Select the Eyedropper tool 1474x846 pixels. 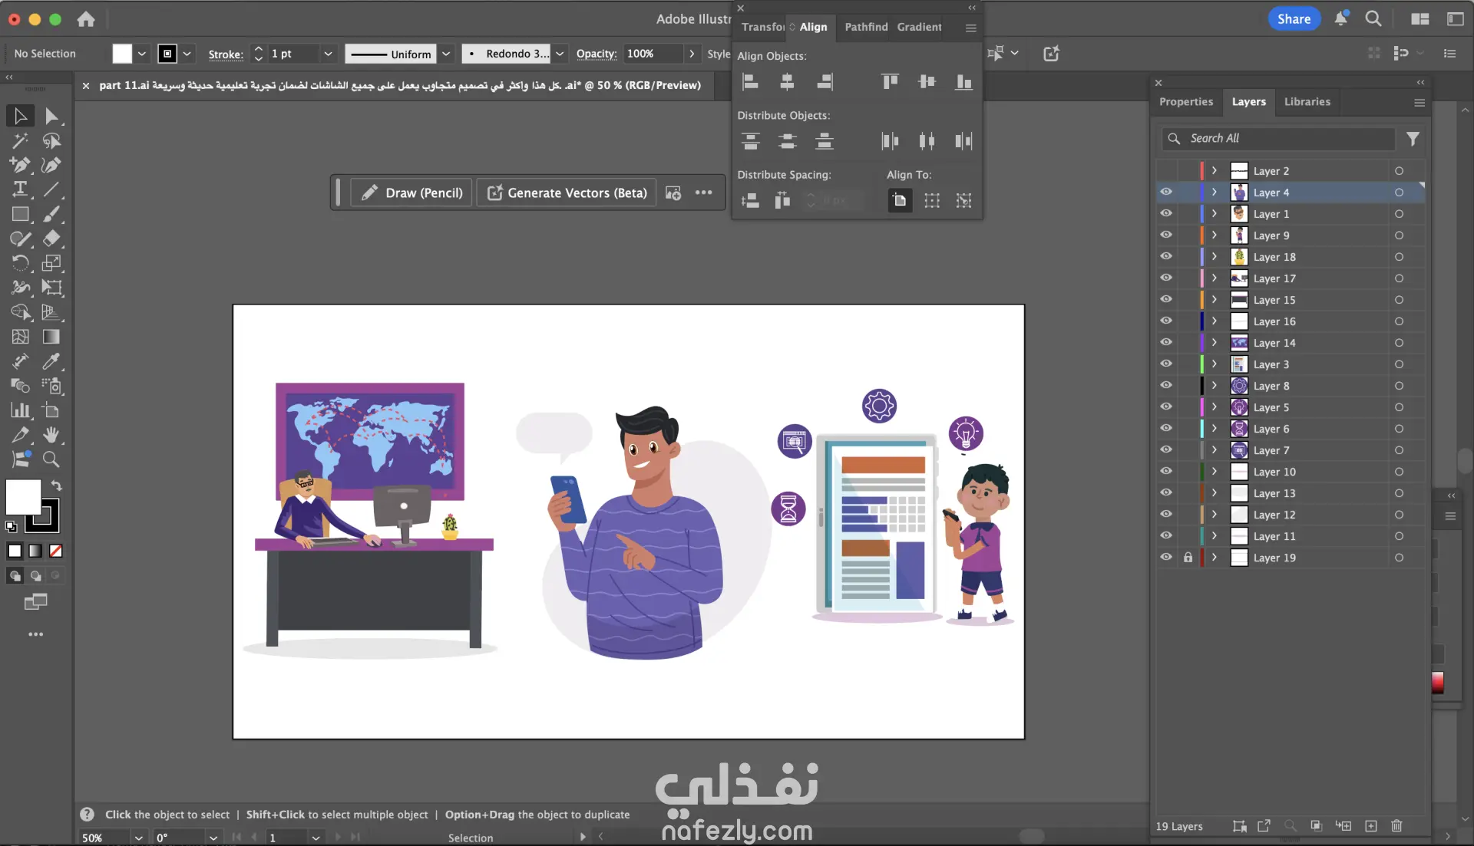(51, 361)
